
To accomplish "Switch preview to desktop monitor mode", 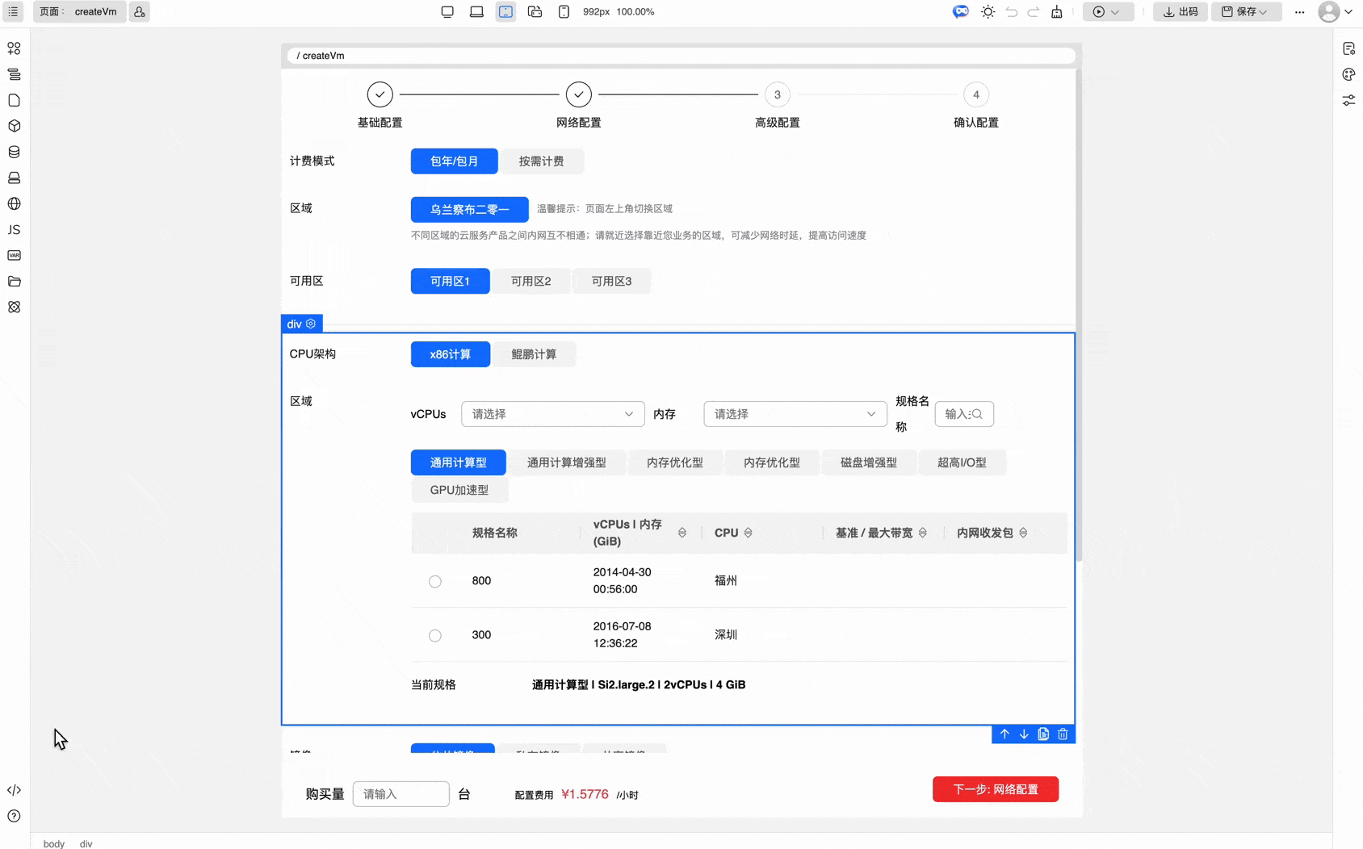I will pyautogui.click(x=447, y=11).
